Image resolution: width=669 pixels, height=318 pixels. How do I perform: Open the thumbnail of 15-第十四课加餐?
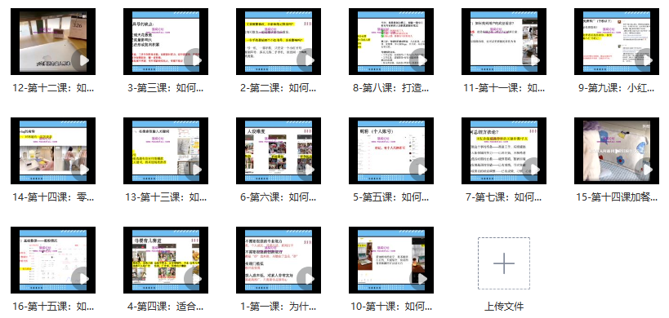coord(617,151)
